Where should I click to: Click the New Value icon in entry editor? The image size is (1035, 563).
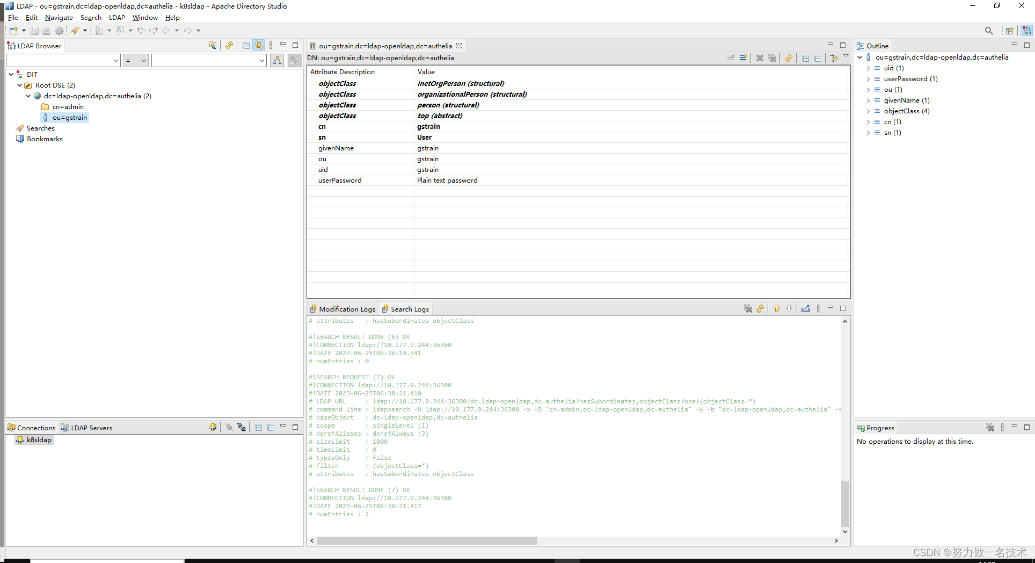tap(731, 57)
